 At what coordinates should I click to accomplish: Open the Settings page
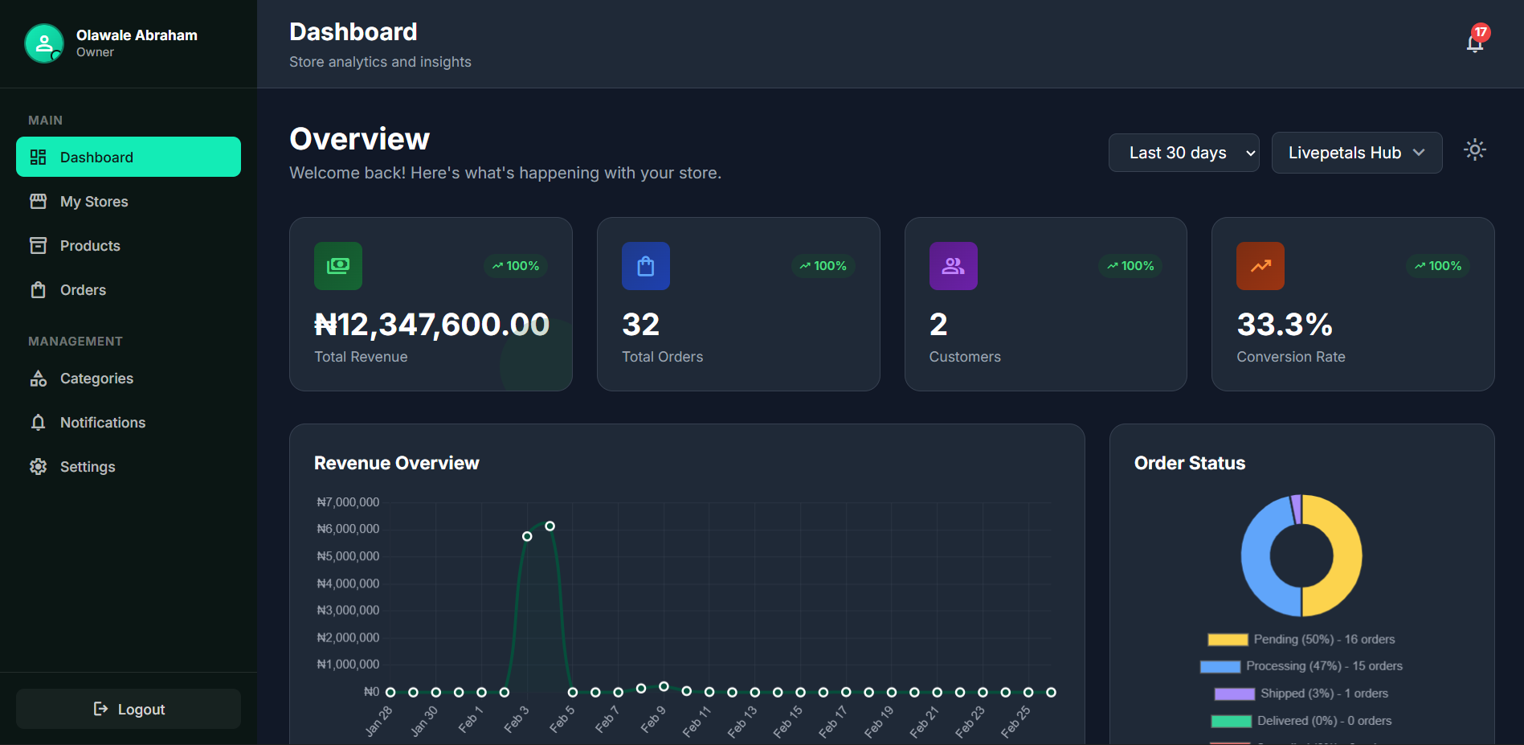coord(88,466)
